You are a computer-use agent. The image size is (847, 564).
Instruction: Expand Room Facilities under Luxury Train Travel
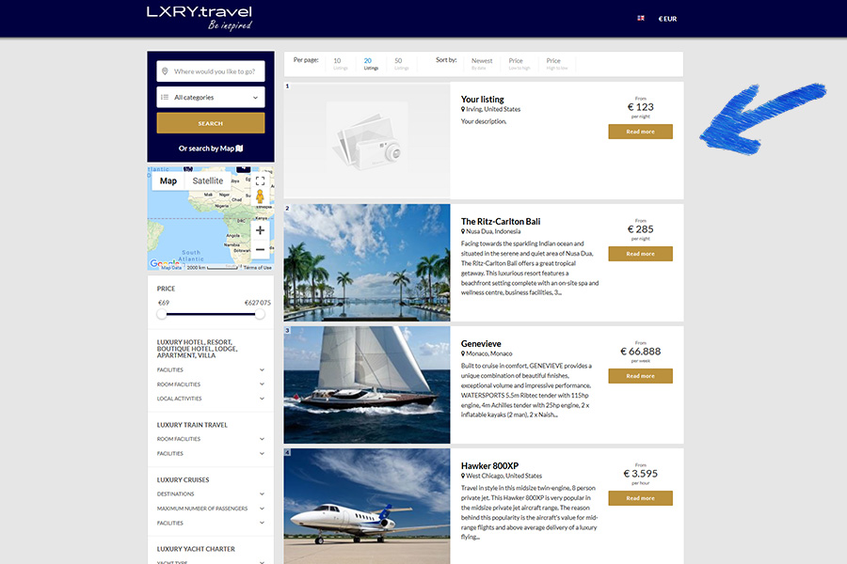point(211,439)
